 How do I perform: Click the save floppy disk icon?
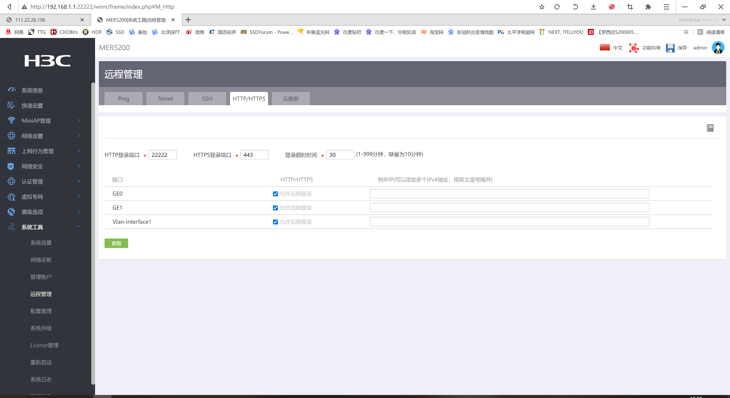[670, 48]
